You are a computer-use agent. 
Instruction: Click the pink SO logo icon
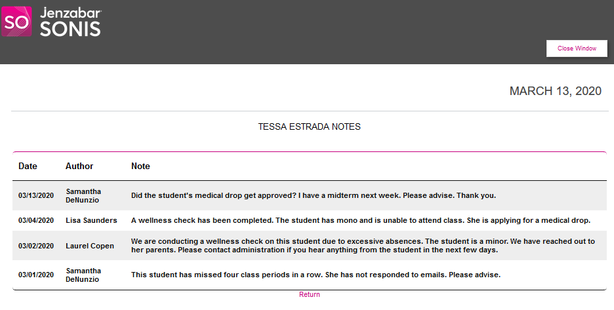coord(16,21)
